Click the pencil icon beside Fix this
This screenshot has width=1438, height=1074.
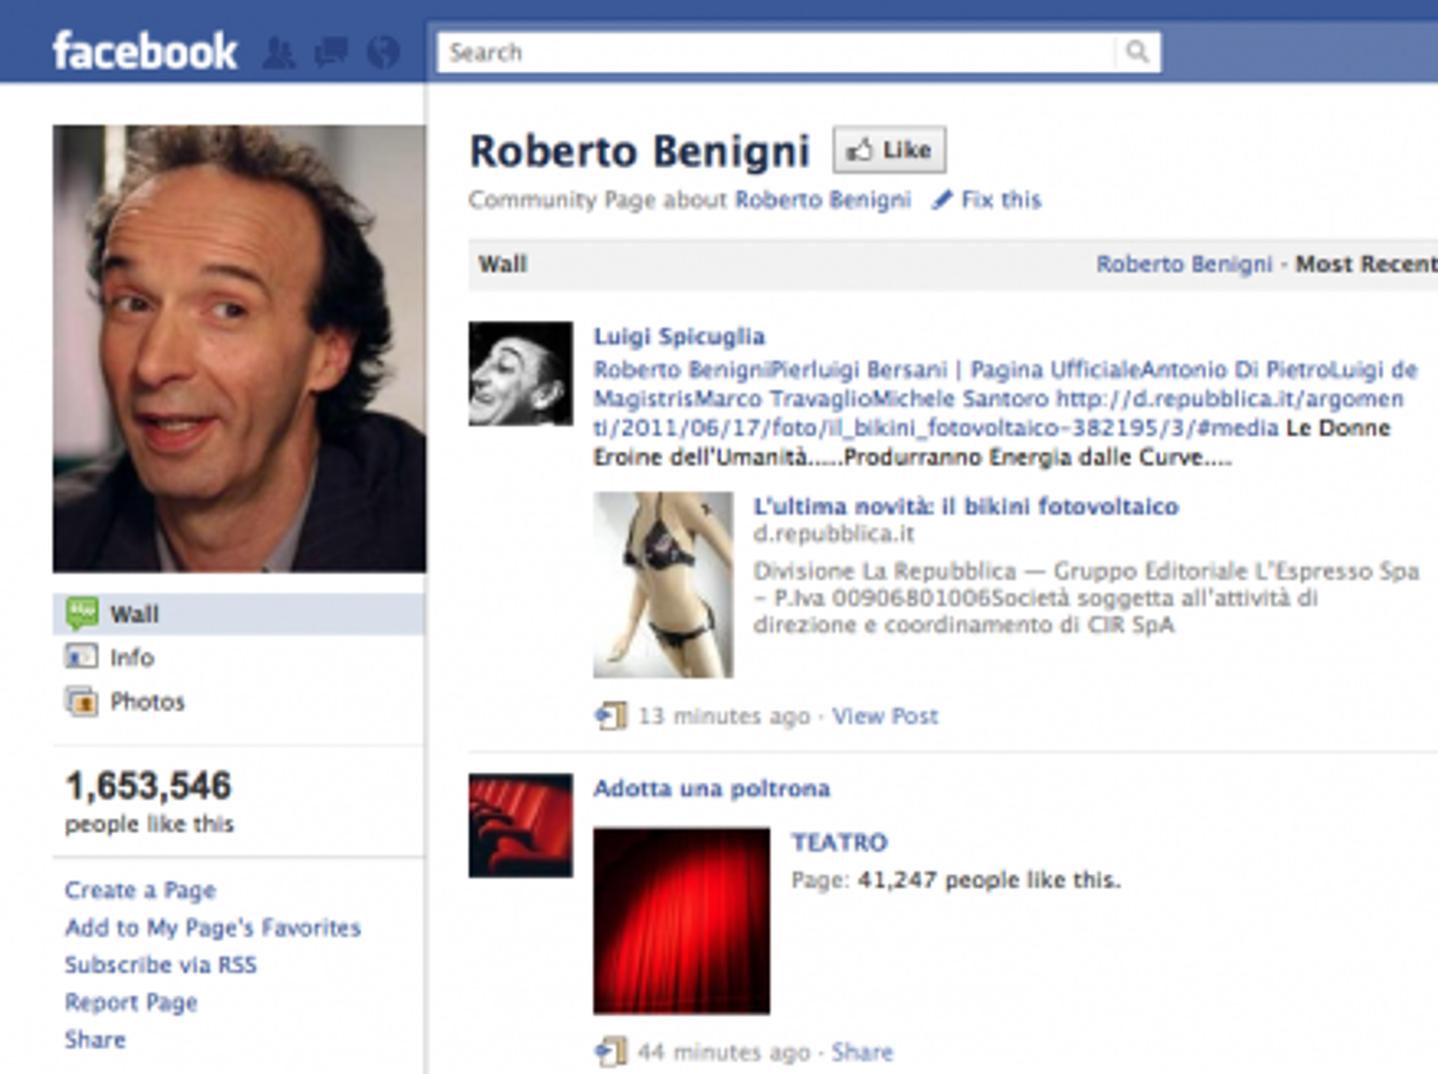click(942, 199)
